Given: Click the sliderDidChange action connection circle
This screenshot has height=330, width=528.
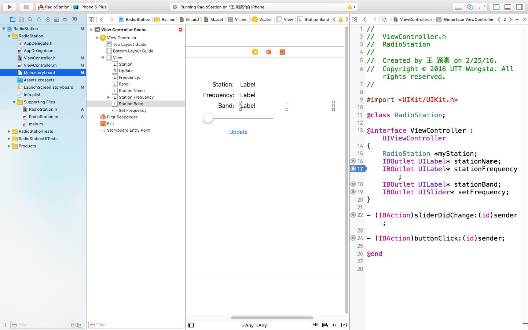Looking at the screenshot, I should coord(353,215).
